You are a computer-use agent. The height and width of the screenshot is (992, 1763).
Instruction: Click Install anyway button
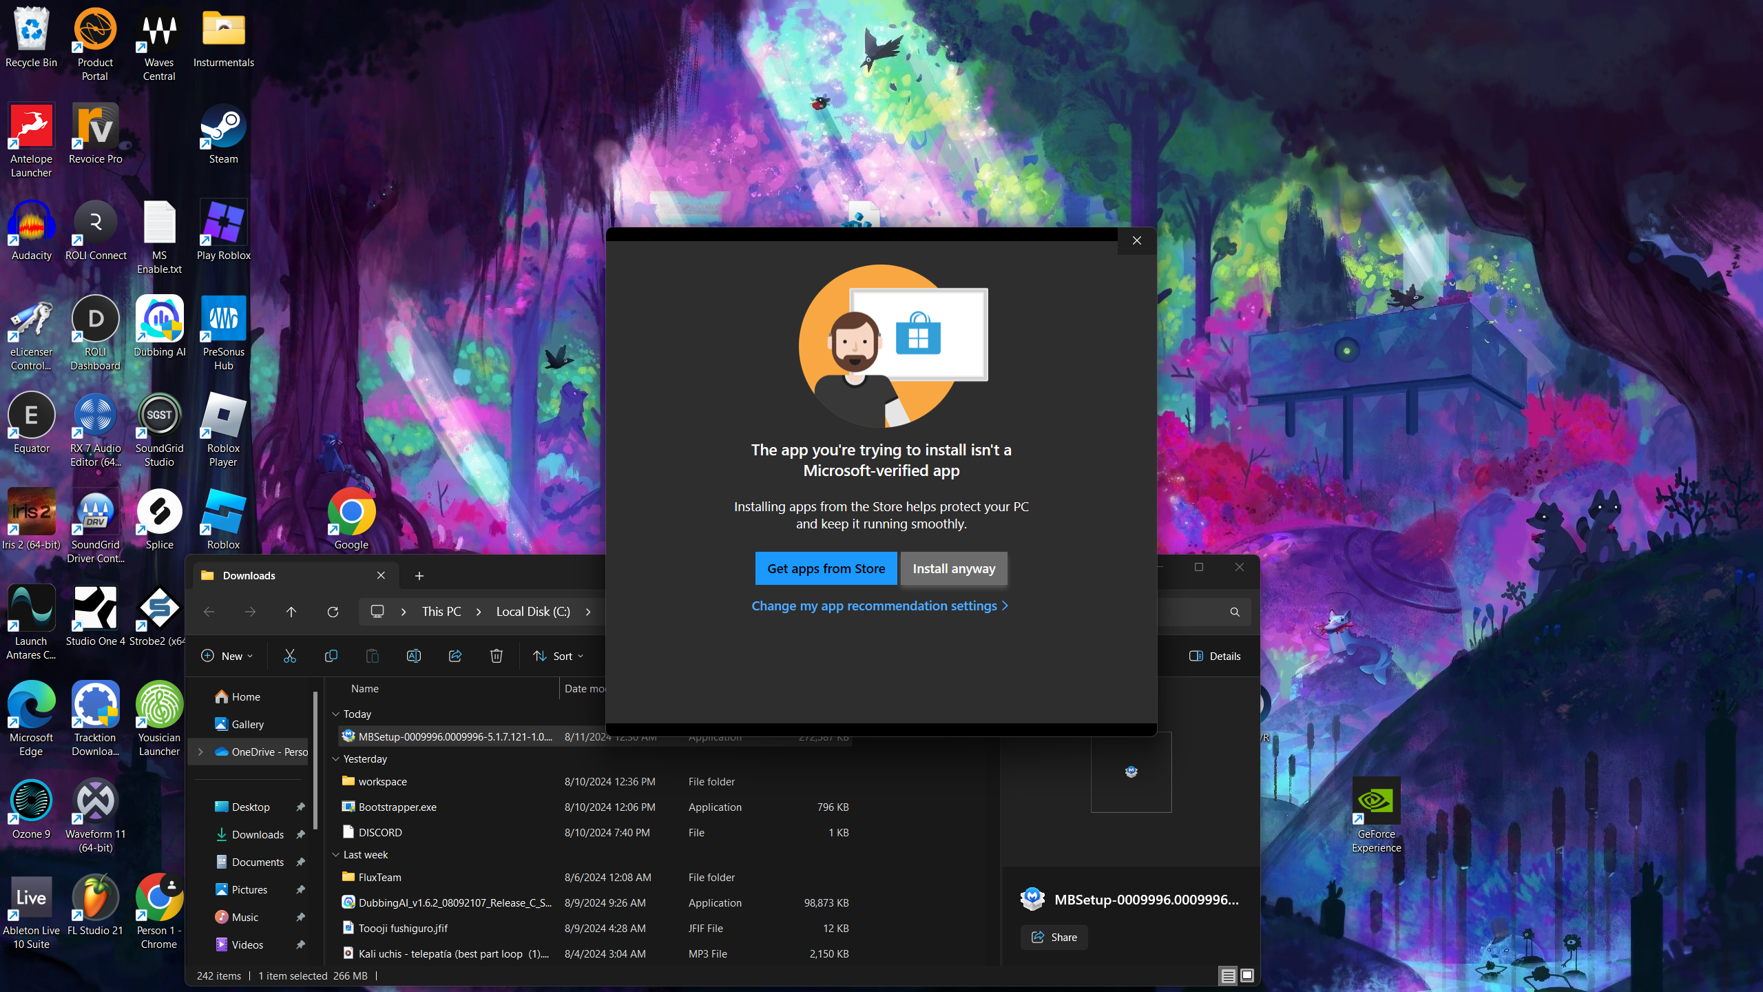(x=953, y=568)
